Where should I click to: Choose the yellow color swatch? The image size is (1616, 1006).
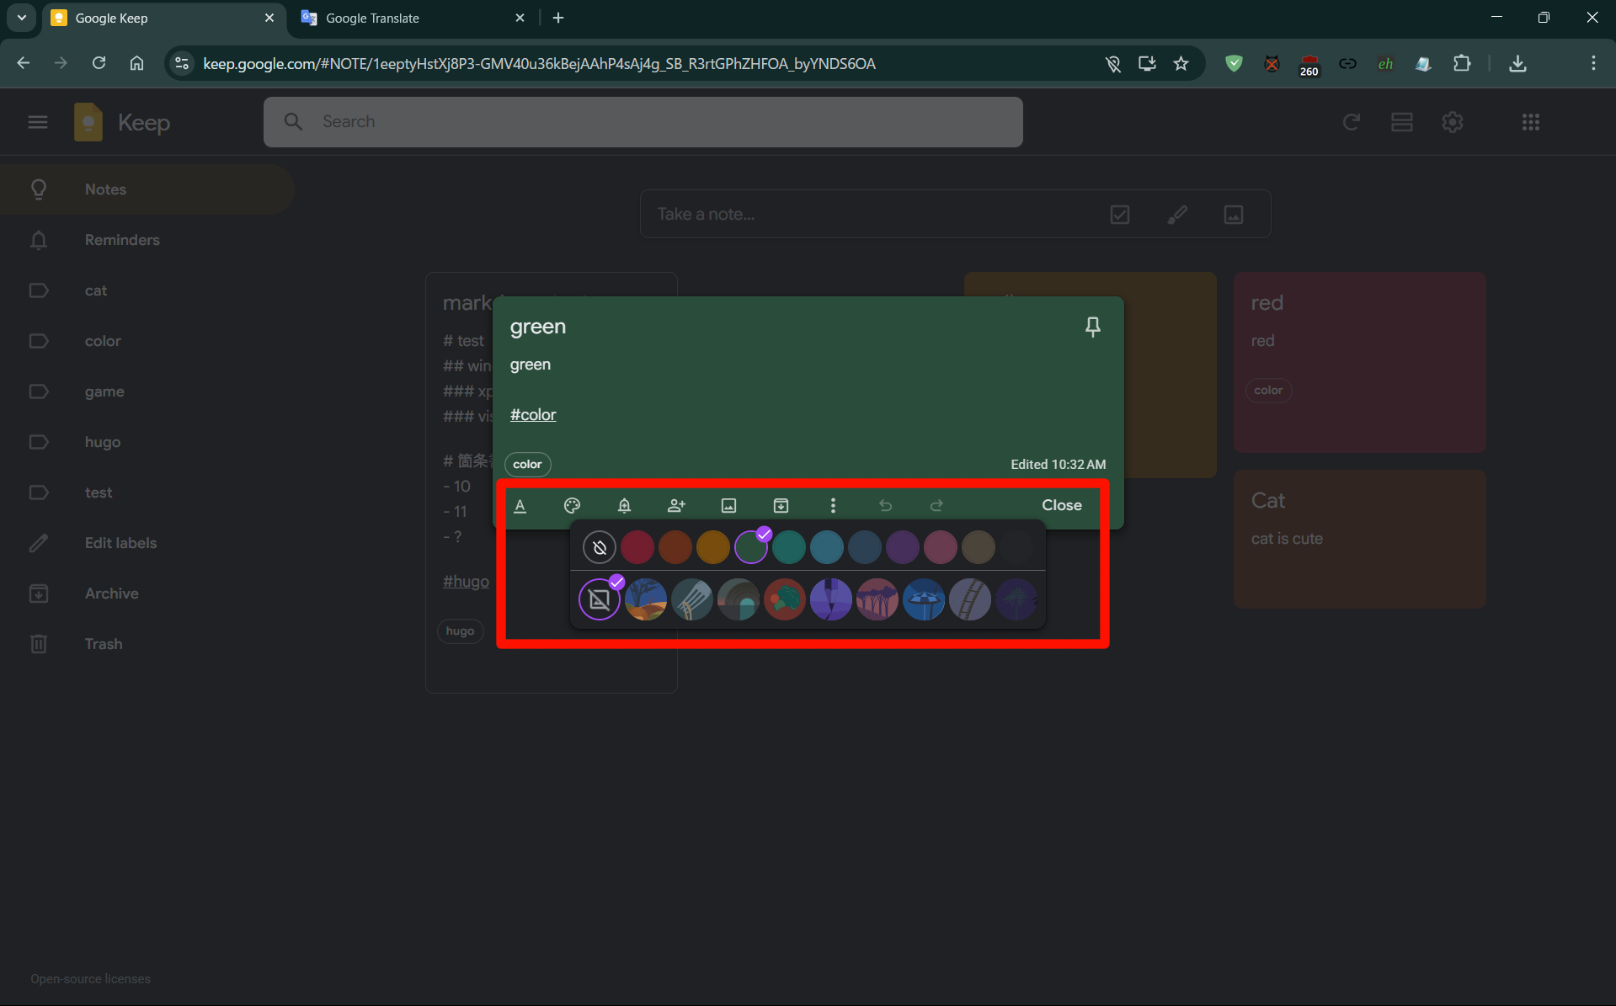pyautogui.click(x=713, y=547)
